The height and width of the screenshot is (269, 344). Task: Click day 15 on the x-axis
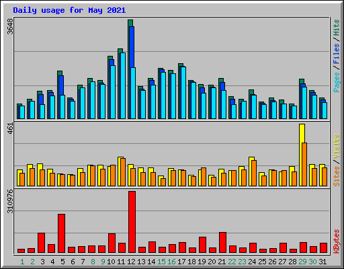[x=161, y=262]
